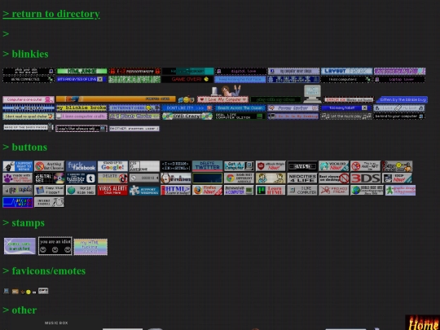The image size is (440, 330).
Task: Click the red 'VIRUS ALERT!' button
Action: click(x=112, y=190)
